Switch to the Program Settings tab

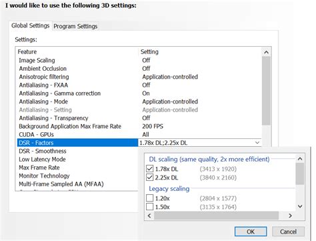75,26
